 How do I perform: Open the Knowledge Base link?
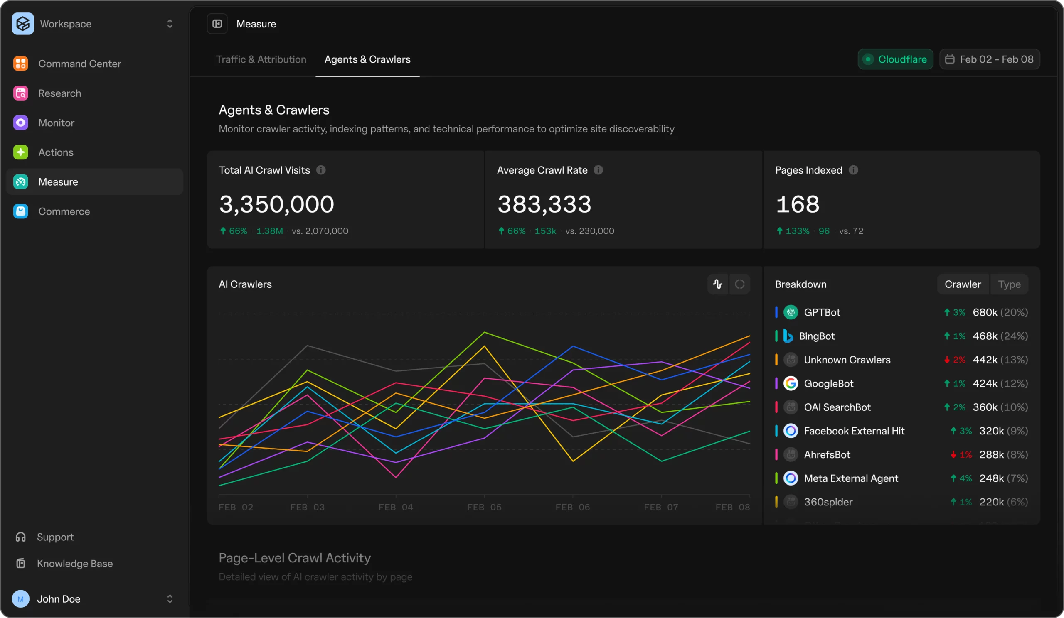(74, 564)
